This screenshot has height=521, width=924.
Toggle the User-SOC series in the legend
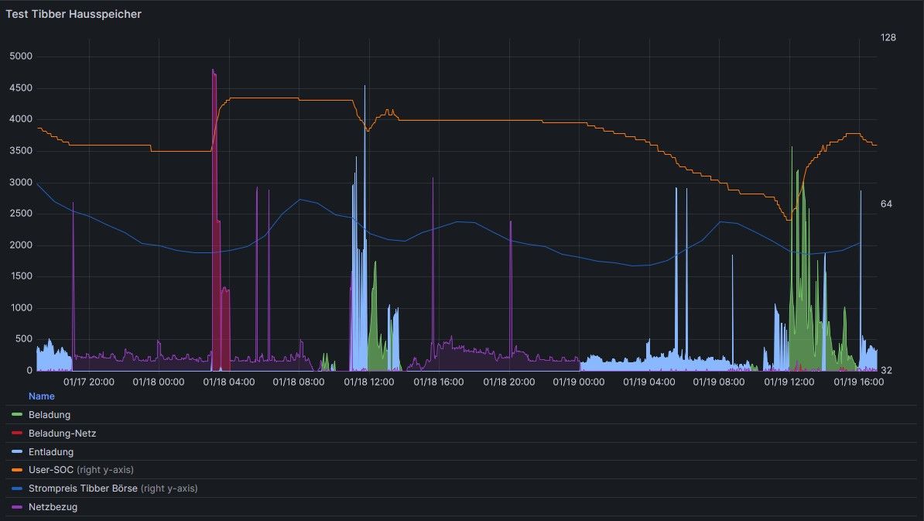(x=51, y=470)
